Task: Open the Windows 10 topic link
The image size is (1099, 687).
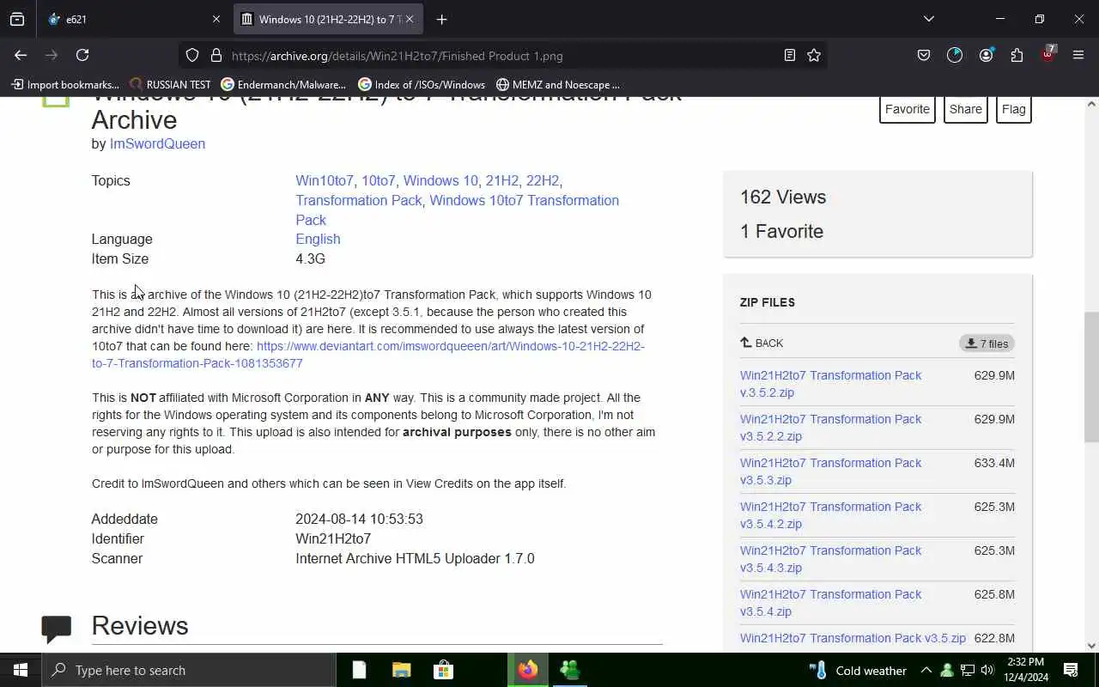Action: pos(440,180)
